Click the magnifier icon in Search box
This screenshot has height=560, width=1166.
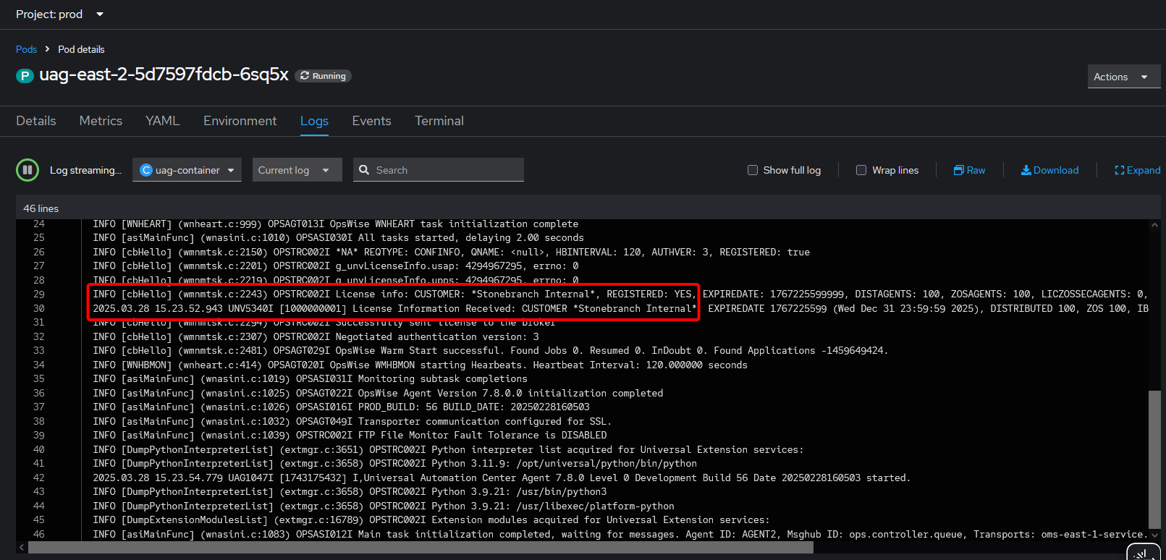(364, 170)
